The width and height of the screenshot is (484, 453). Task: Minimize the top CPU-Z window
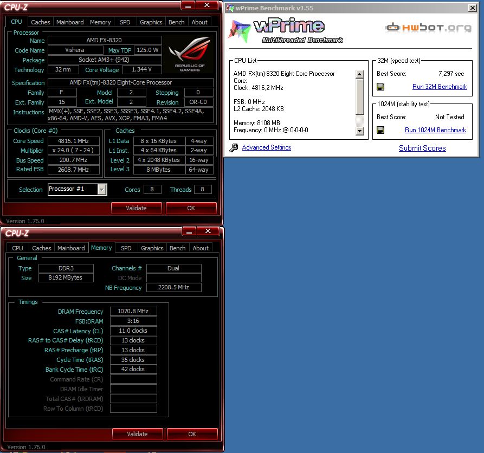pyautogui.click(x=188, y=5)
